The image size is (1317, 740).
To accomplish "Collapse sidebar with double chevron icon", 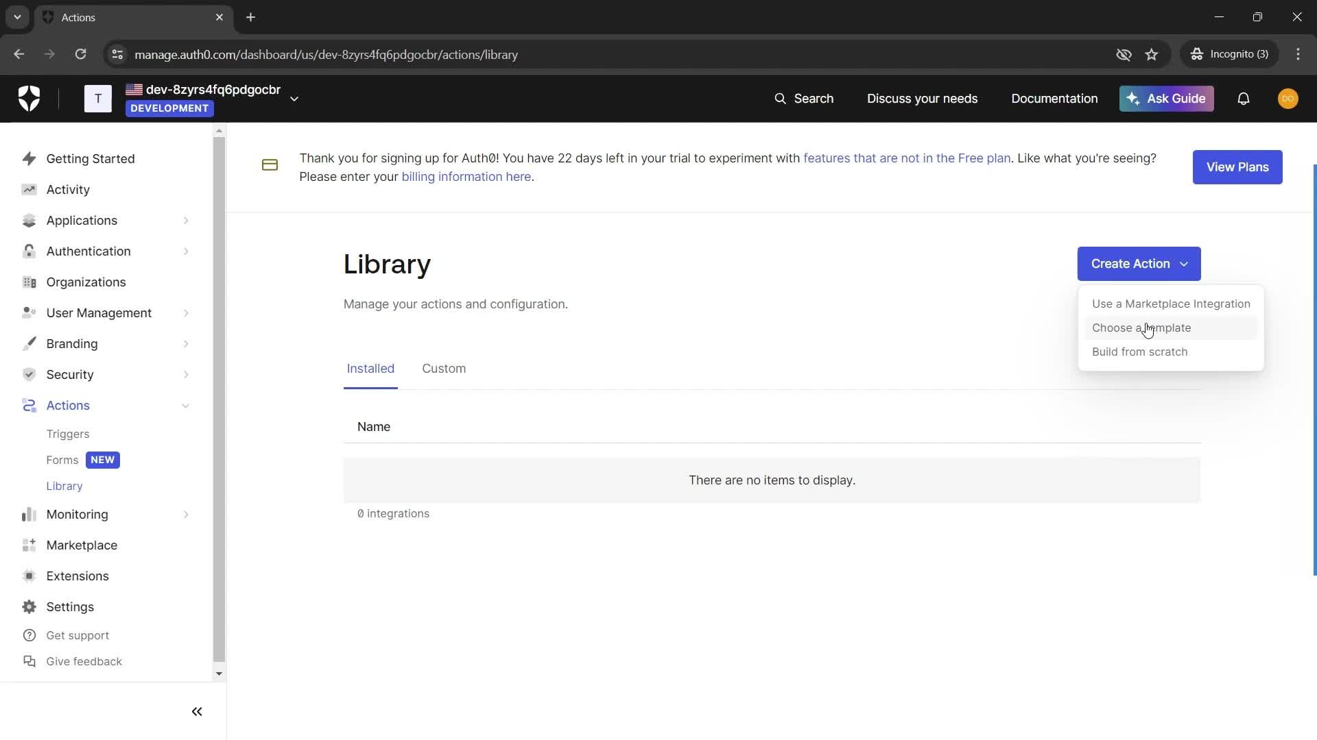I will click(x=197, y=712).
